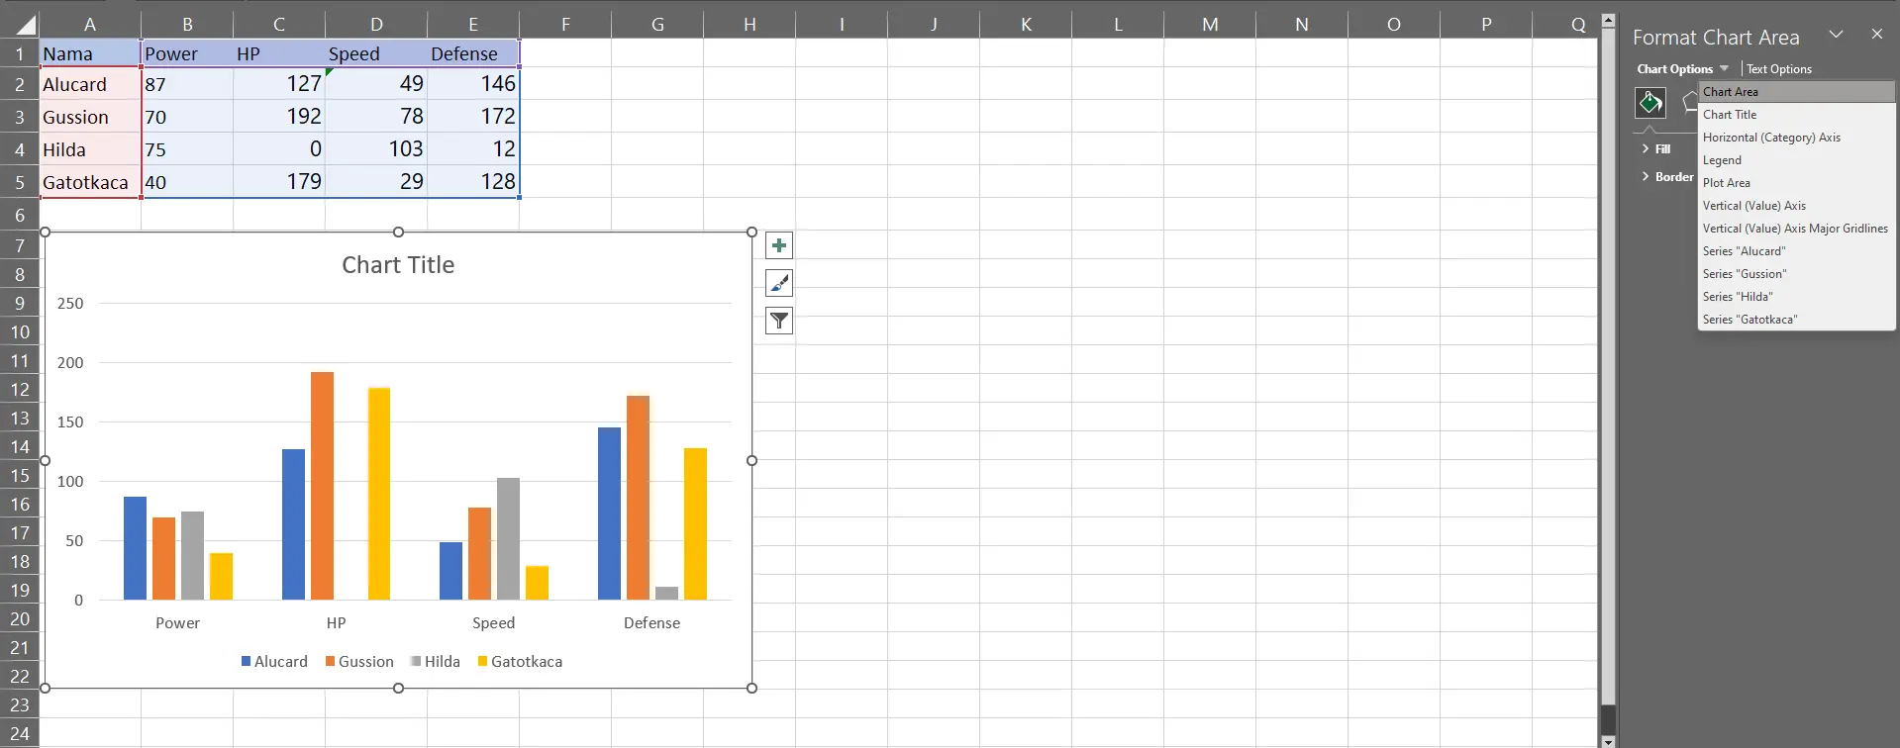Select the cell with value 87
1900x748 pixels.
[187, 84]
